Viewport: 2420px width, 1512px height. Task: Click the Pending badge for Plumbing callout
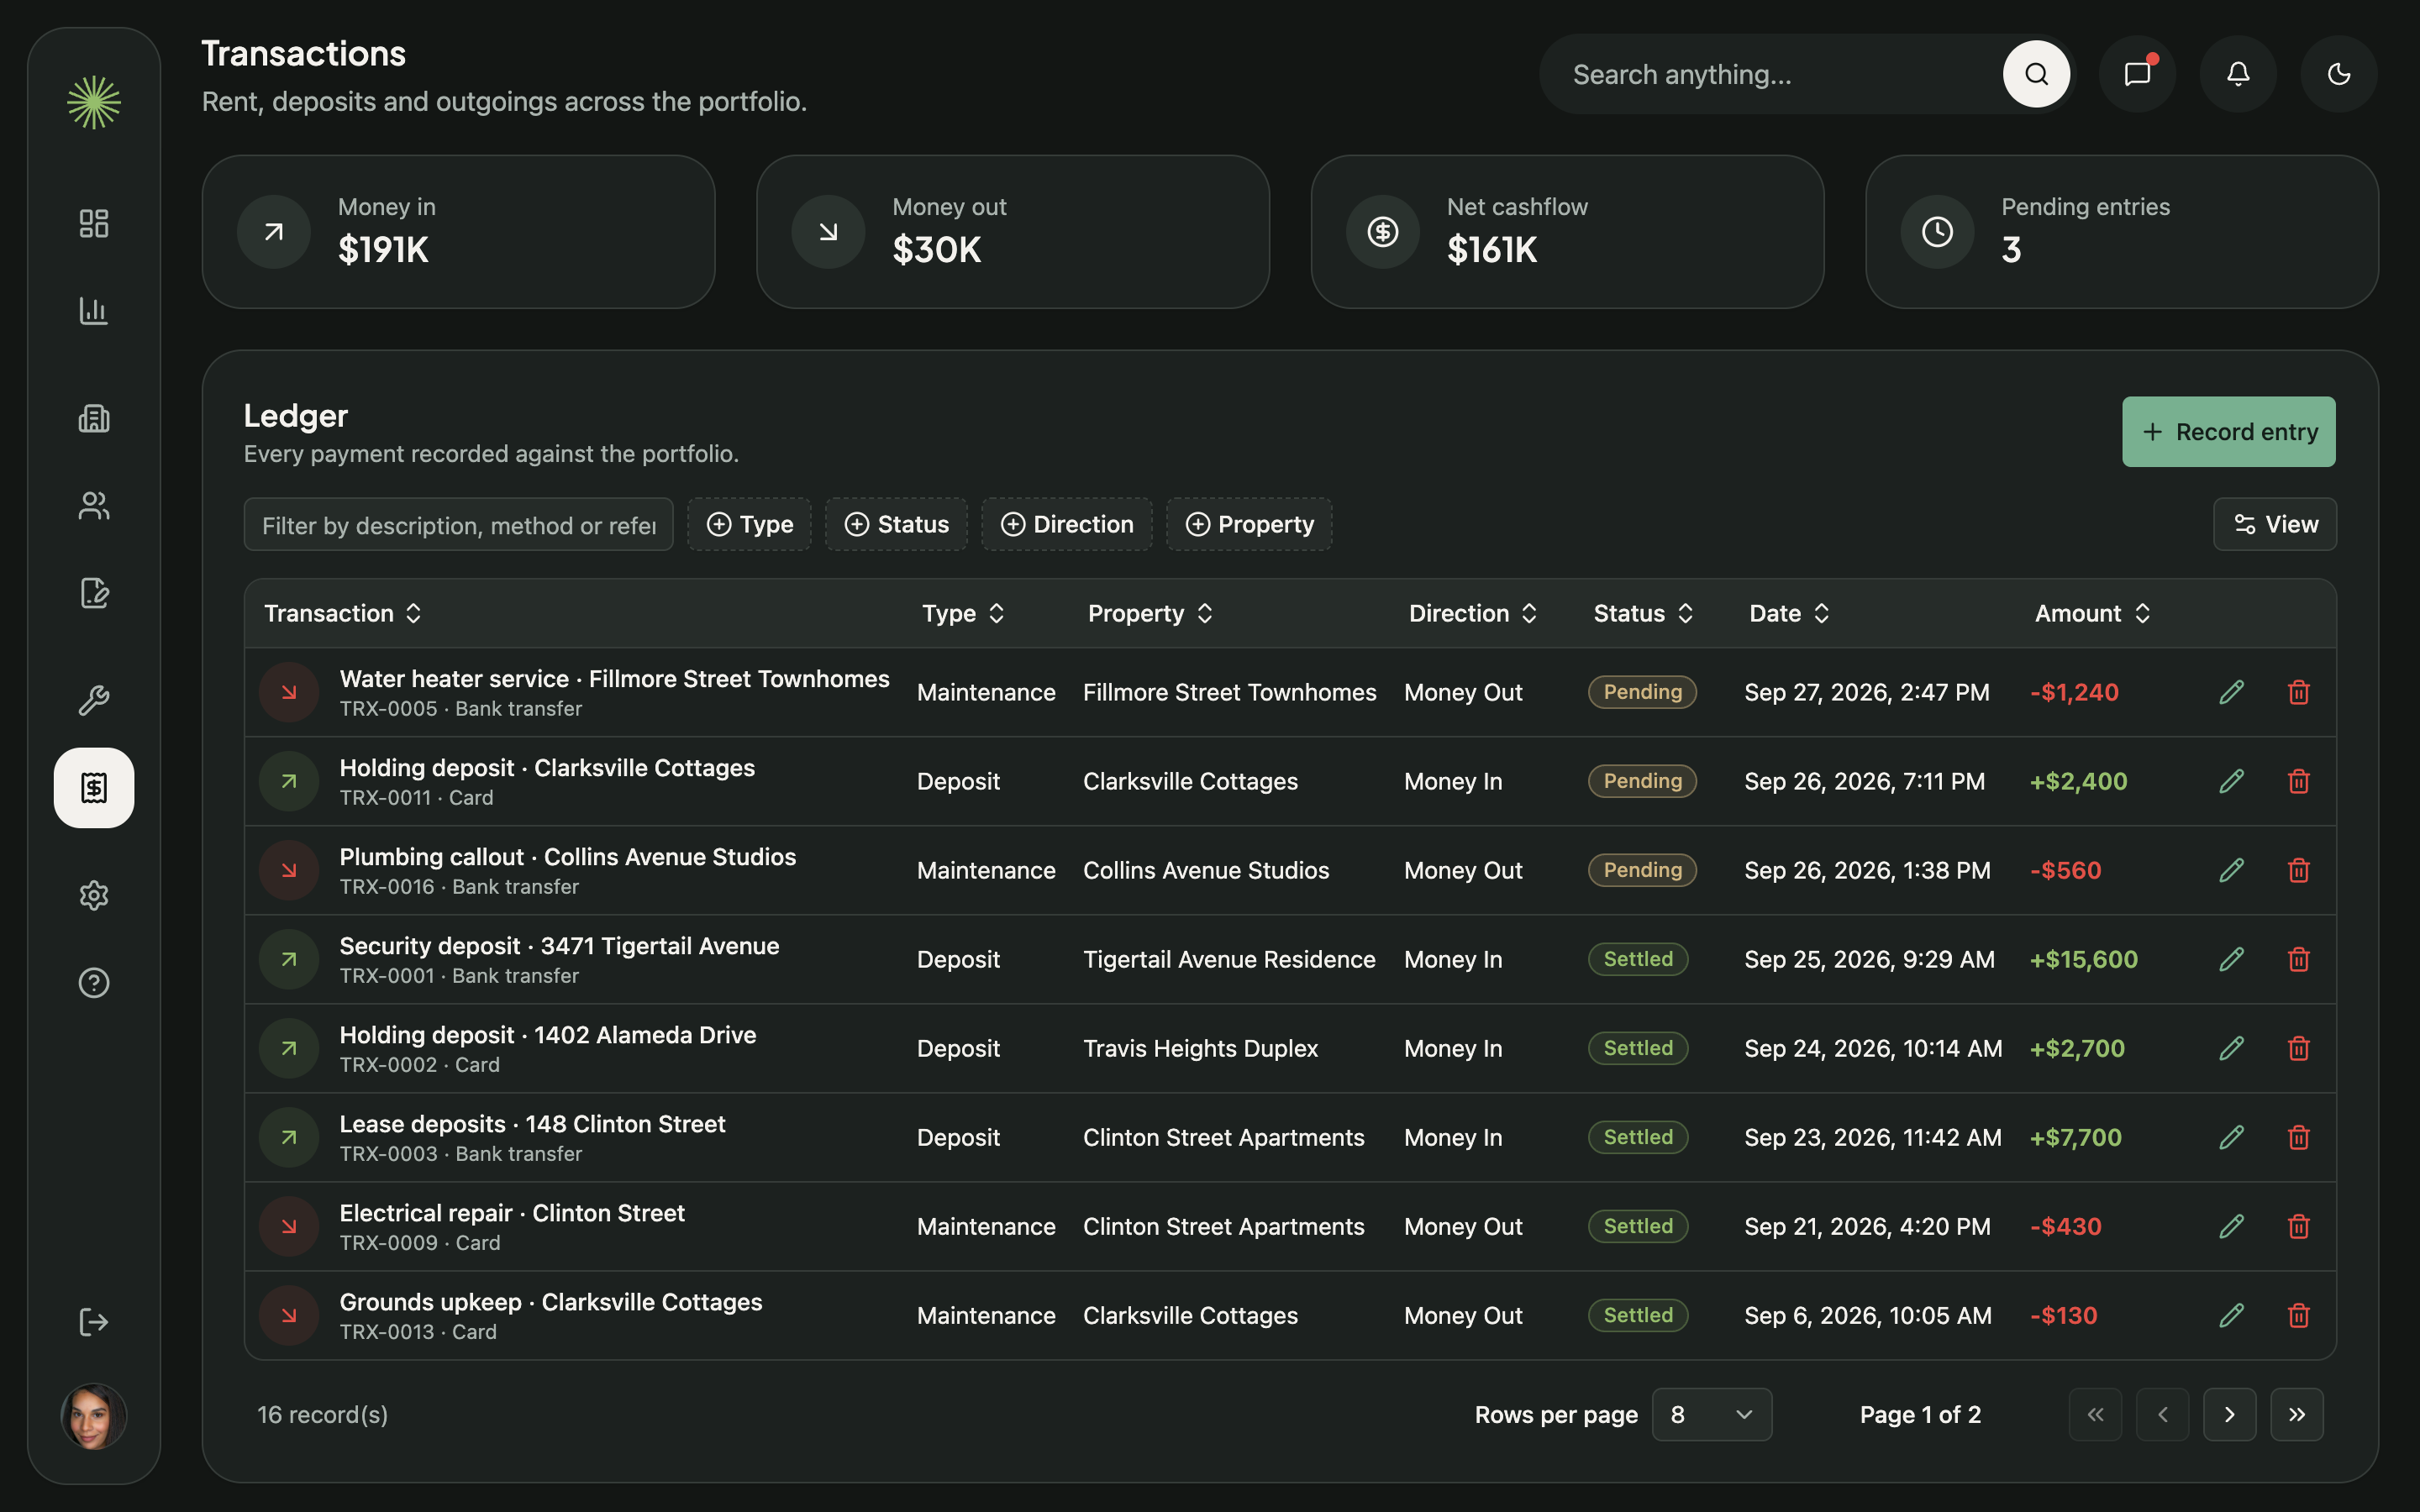click(x=1642, y=870)
